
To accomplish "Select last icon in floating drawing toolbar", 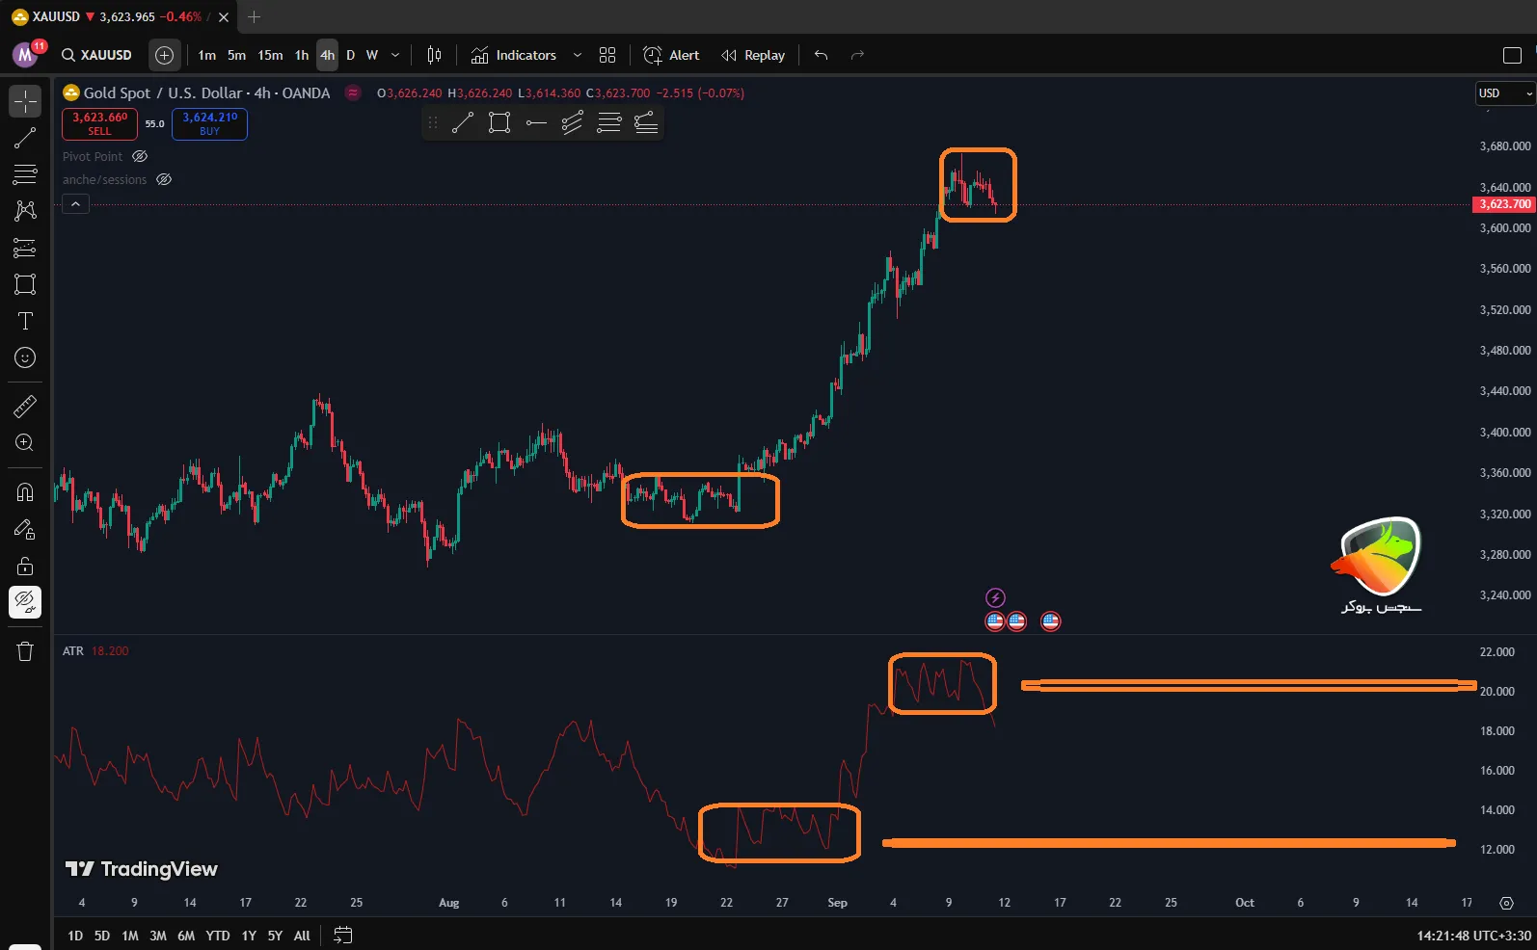I will tap(646, 122).
